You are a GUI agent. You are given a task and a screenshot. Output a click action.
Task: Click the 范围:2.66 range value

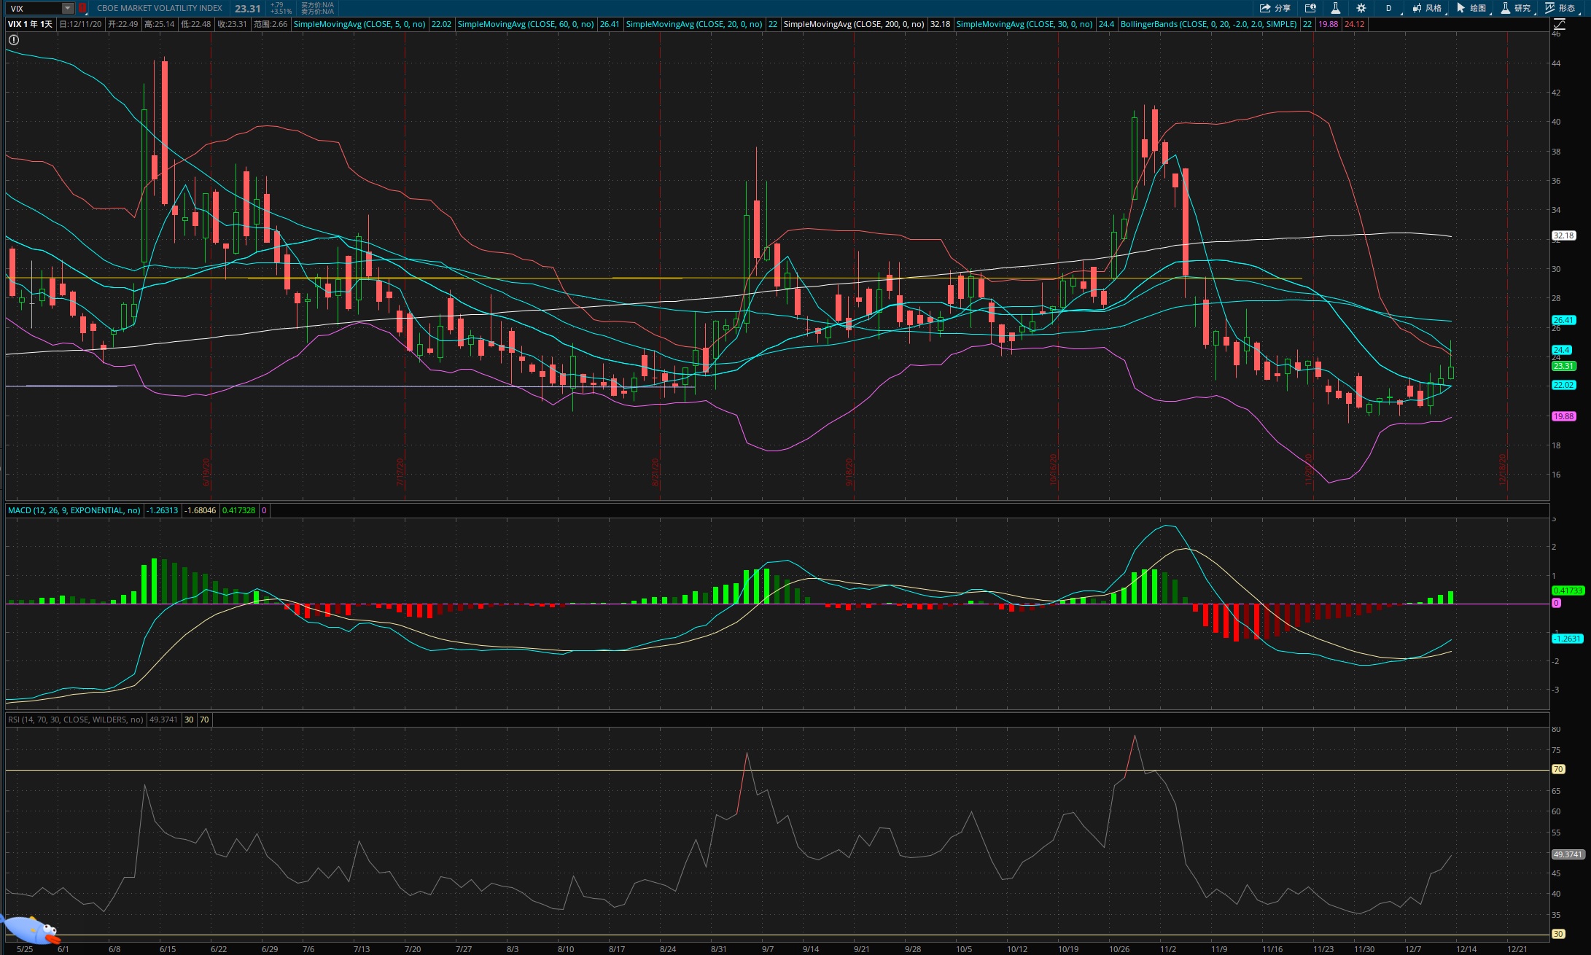coord(271,24)
